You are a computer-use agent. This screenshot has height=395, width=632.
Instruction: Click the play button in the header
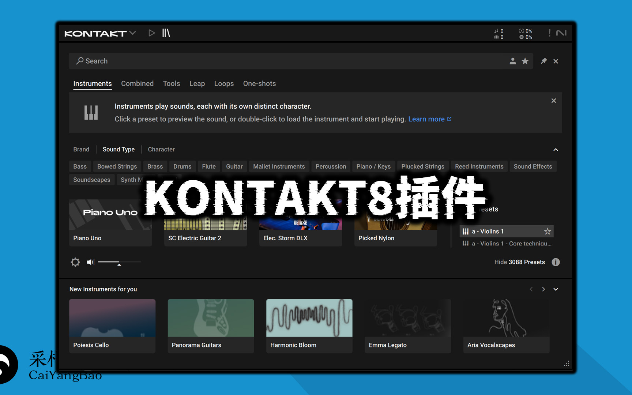point(151,33)
